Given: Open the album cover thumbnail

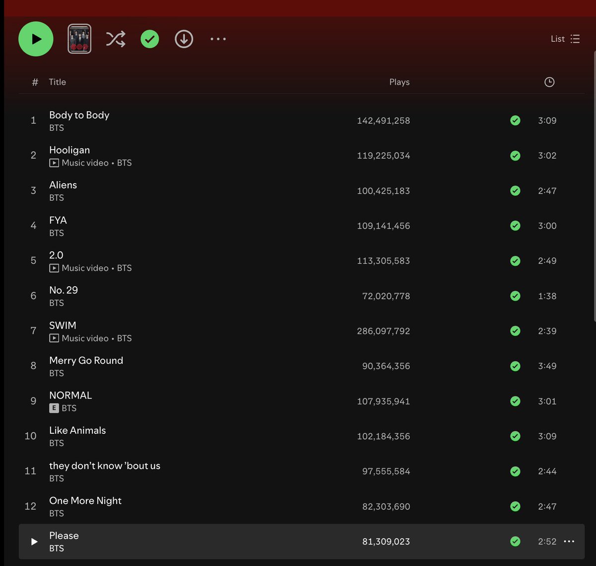Looking at the screenshot, I should coord(79,39).
